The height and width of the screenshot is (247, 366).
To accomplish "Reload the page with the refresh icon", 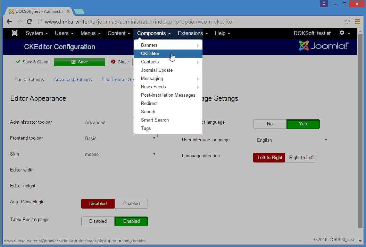I will [30, 21].
